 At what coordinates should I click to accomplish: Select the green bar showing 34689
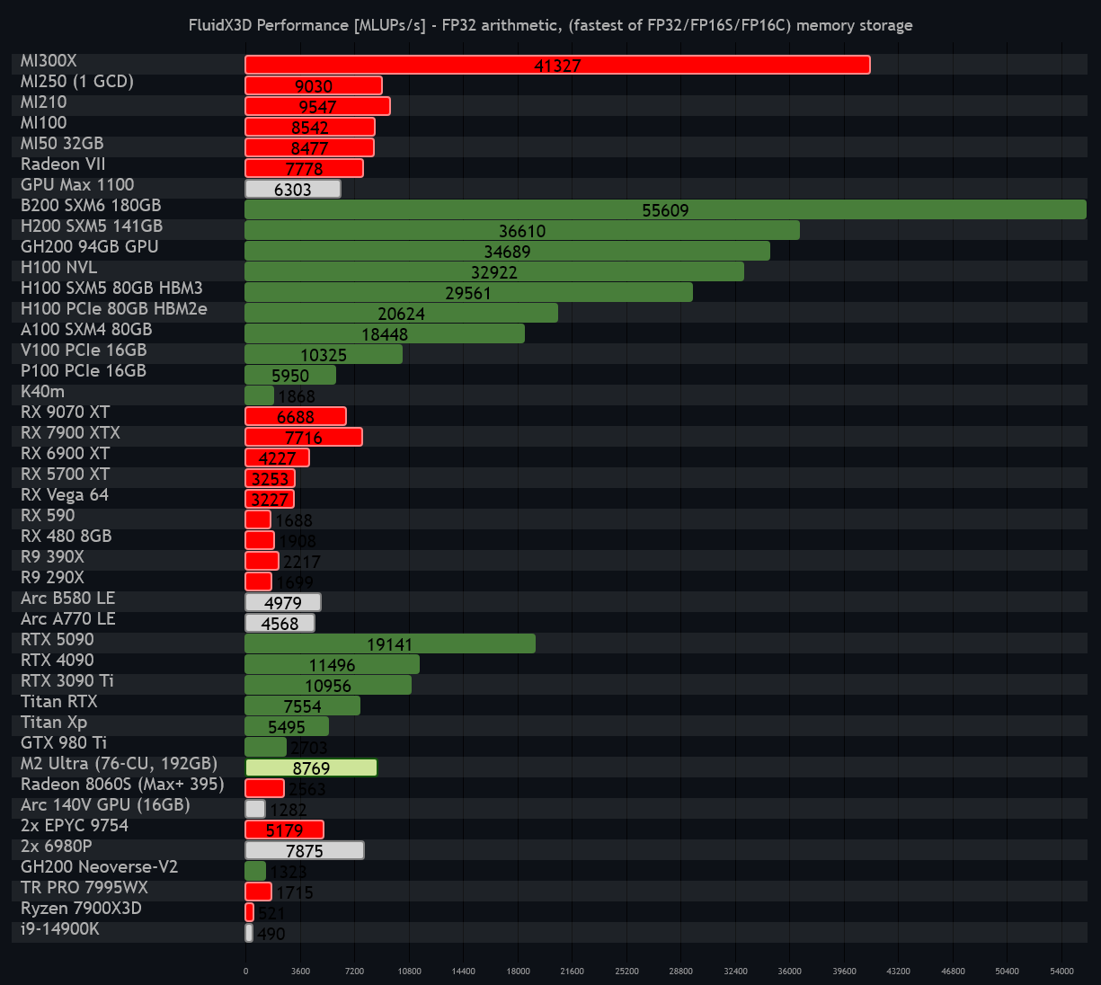507,251
